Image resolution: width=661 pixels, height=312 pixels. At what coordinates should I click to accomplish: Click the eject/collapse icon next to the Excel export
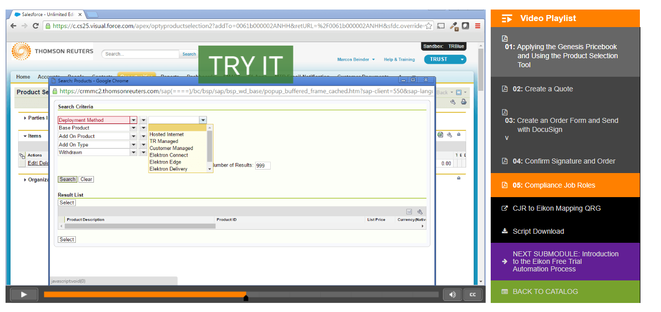point(459,135)
